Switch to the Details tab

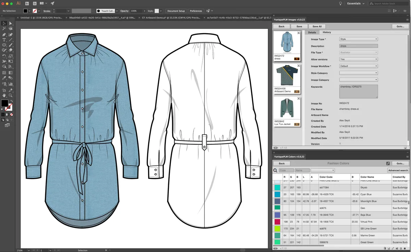[312, 32]
